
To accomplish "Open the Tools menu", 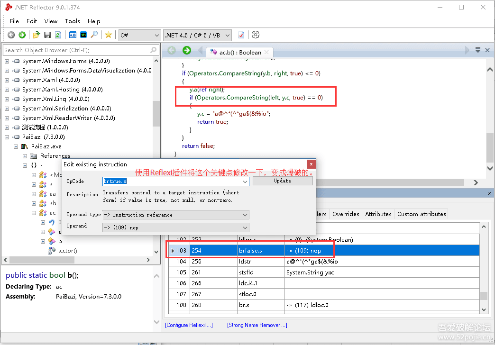I will [x=72, y=21].
